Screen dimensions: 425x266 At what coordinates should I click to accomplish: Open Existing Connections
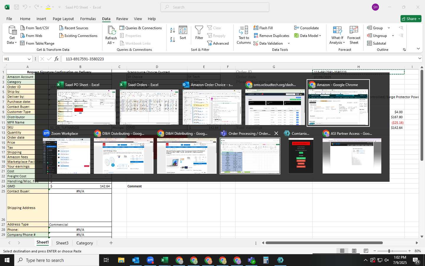click(x=78, y=35)
